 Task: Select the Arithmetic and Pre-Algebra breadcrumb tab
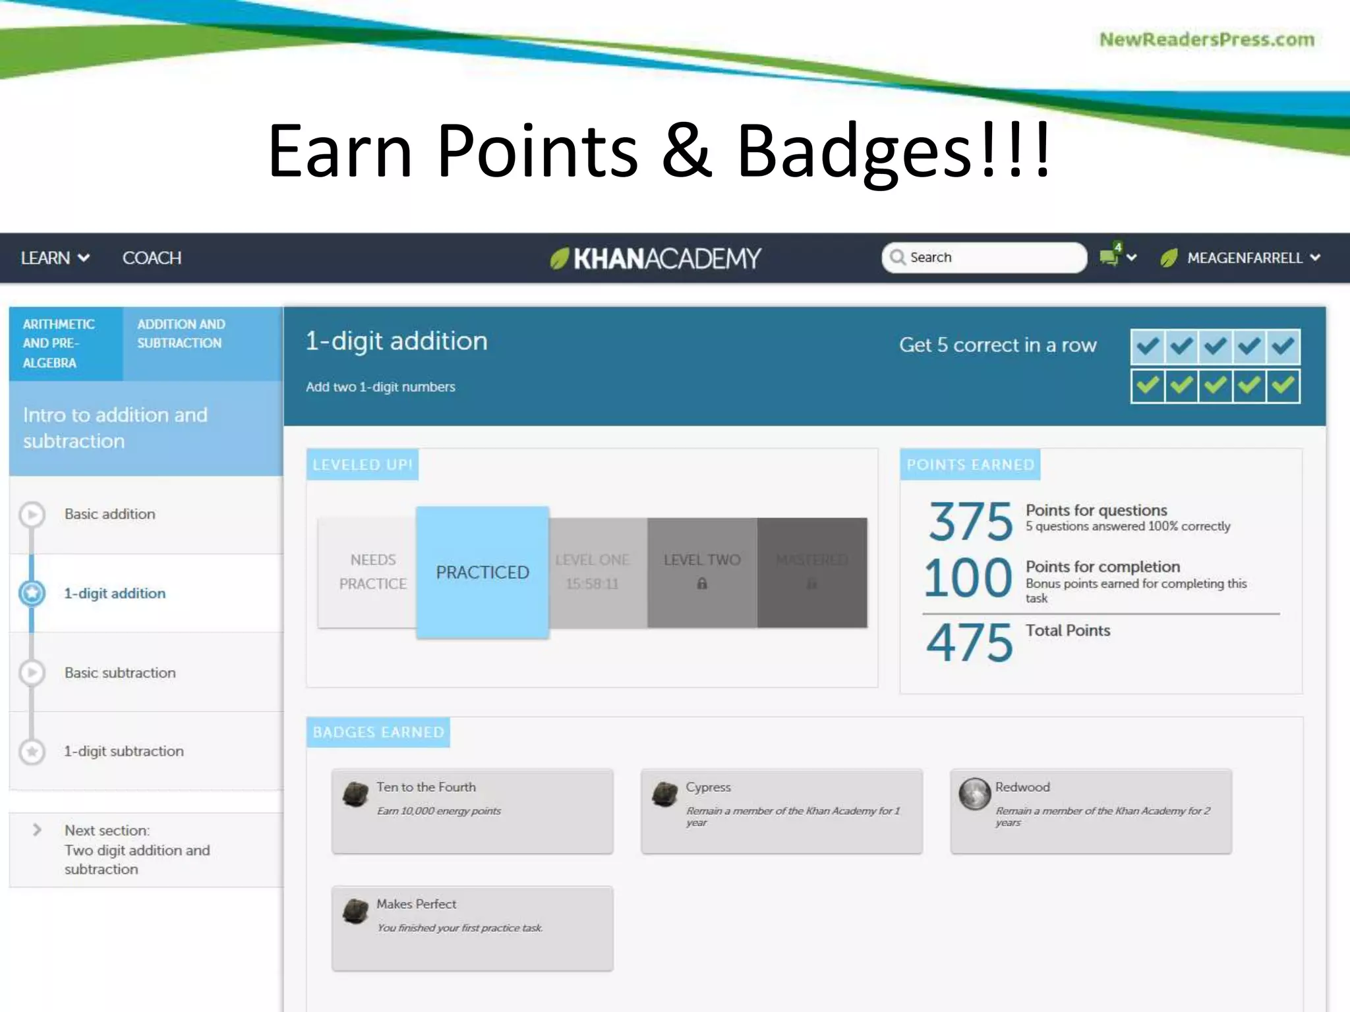66,343
